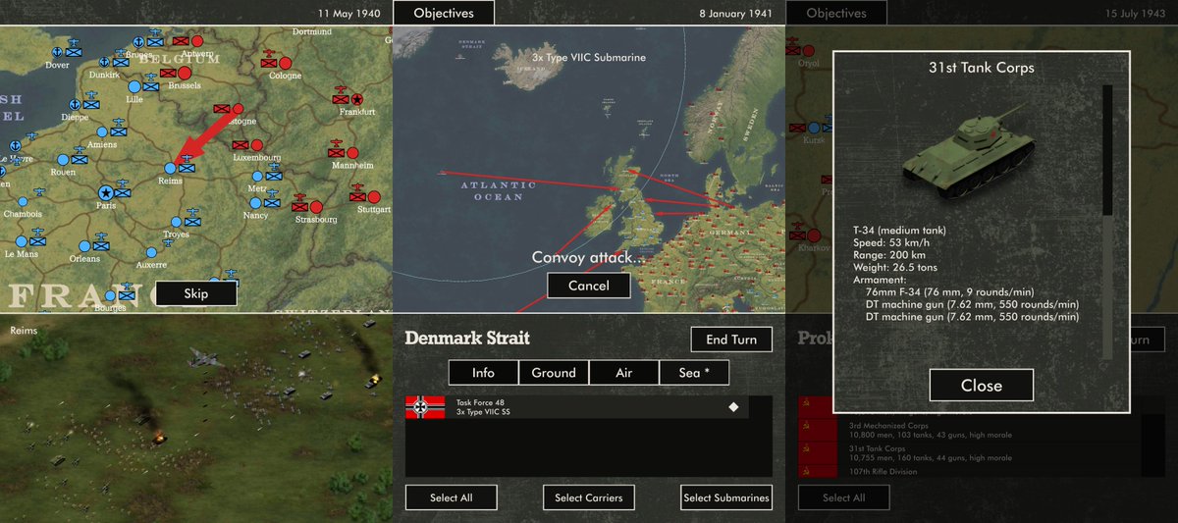Click the scrollbar in the 31st Tank Corps dialog

pos(1107,221)
